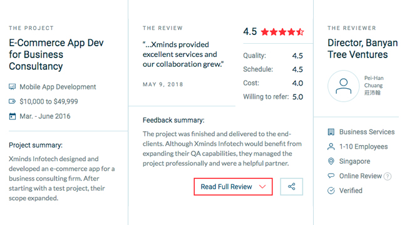Viewport: 407px width, 225px height.
Task: Click the Xminds review quote text
Action: (x=183, y=54)
